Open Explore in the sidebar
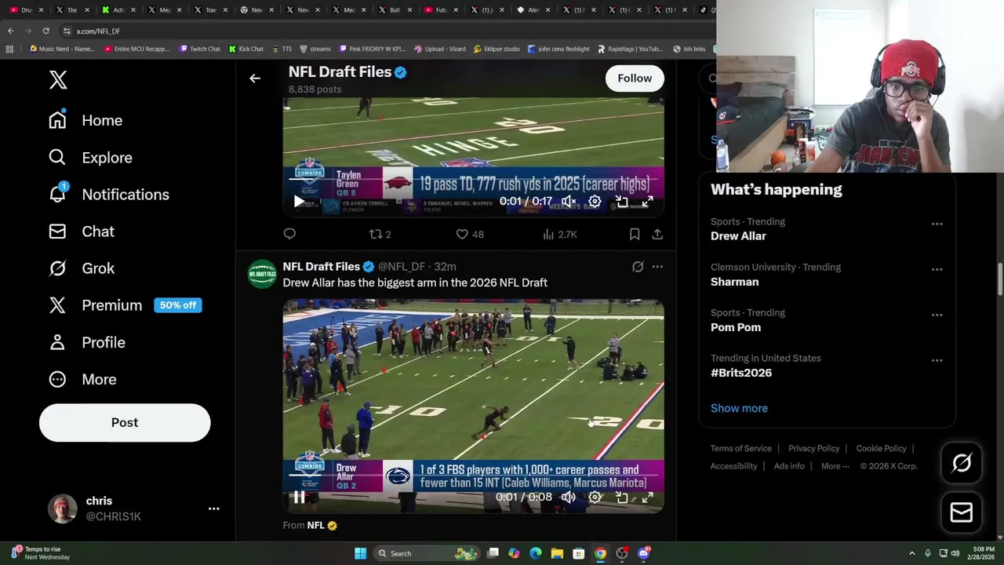 (x=90, y=158)
